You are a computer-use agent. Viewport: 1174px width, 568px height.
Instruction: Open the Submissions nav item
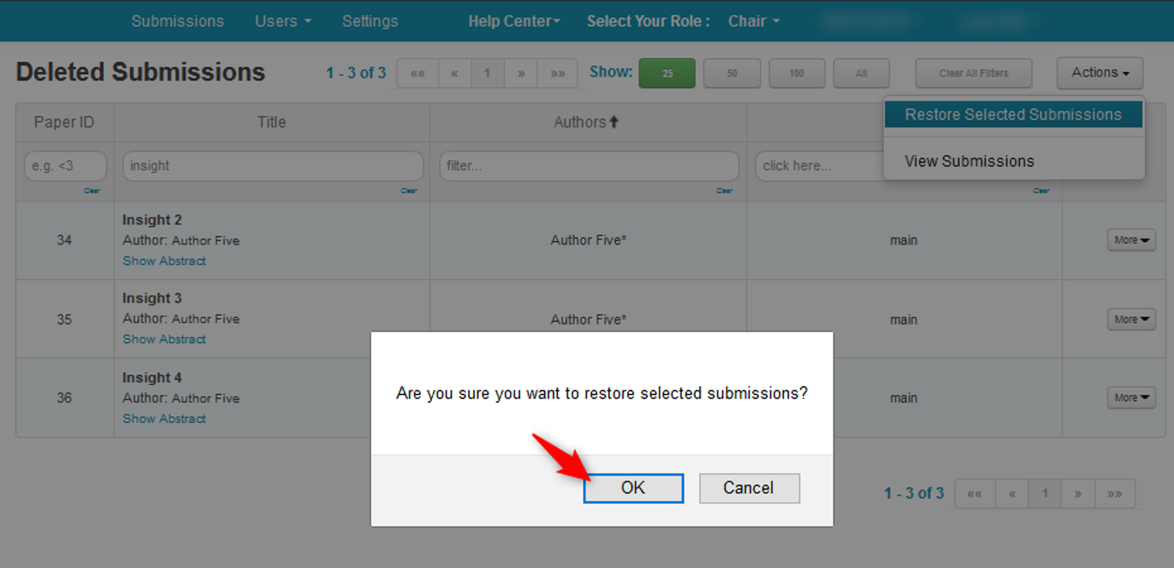[x=178, y=21]
